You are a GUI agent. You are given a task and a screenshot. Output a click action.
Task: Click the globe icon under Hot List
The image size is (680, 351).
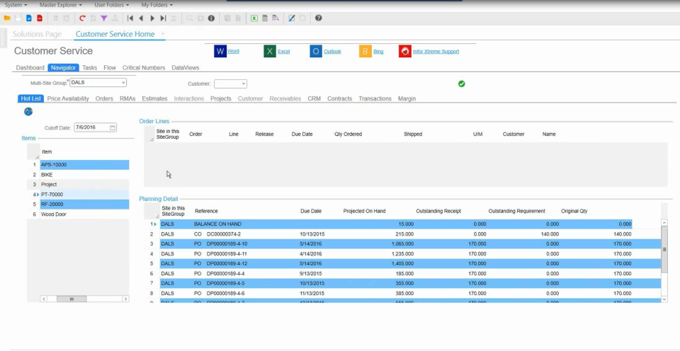(28, 111)
